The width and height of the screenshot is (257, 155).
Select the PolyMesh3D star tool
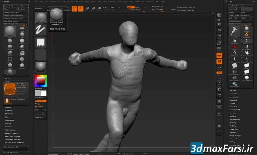point(235,41)
